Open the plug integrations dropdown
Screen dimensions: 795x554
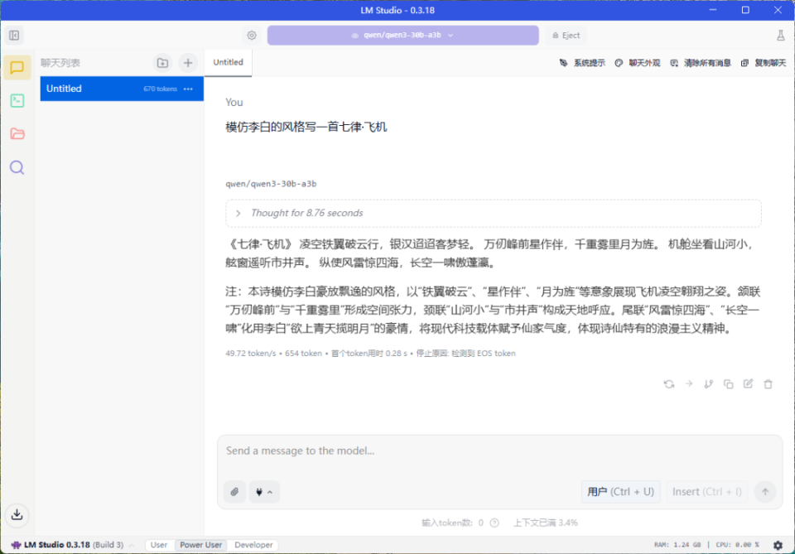coord(264,492)
